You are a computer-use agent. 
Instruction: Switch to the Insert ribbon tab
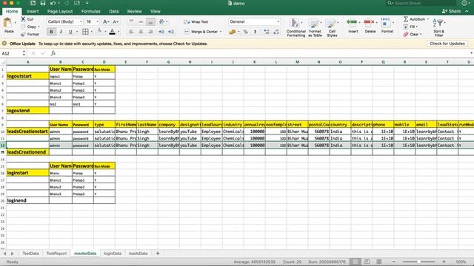click(x=33, y=11)
